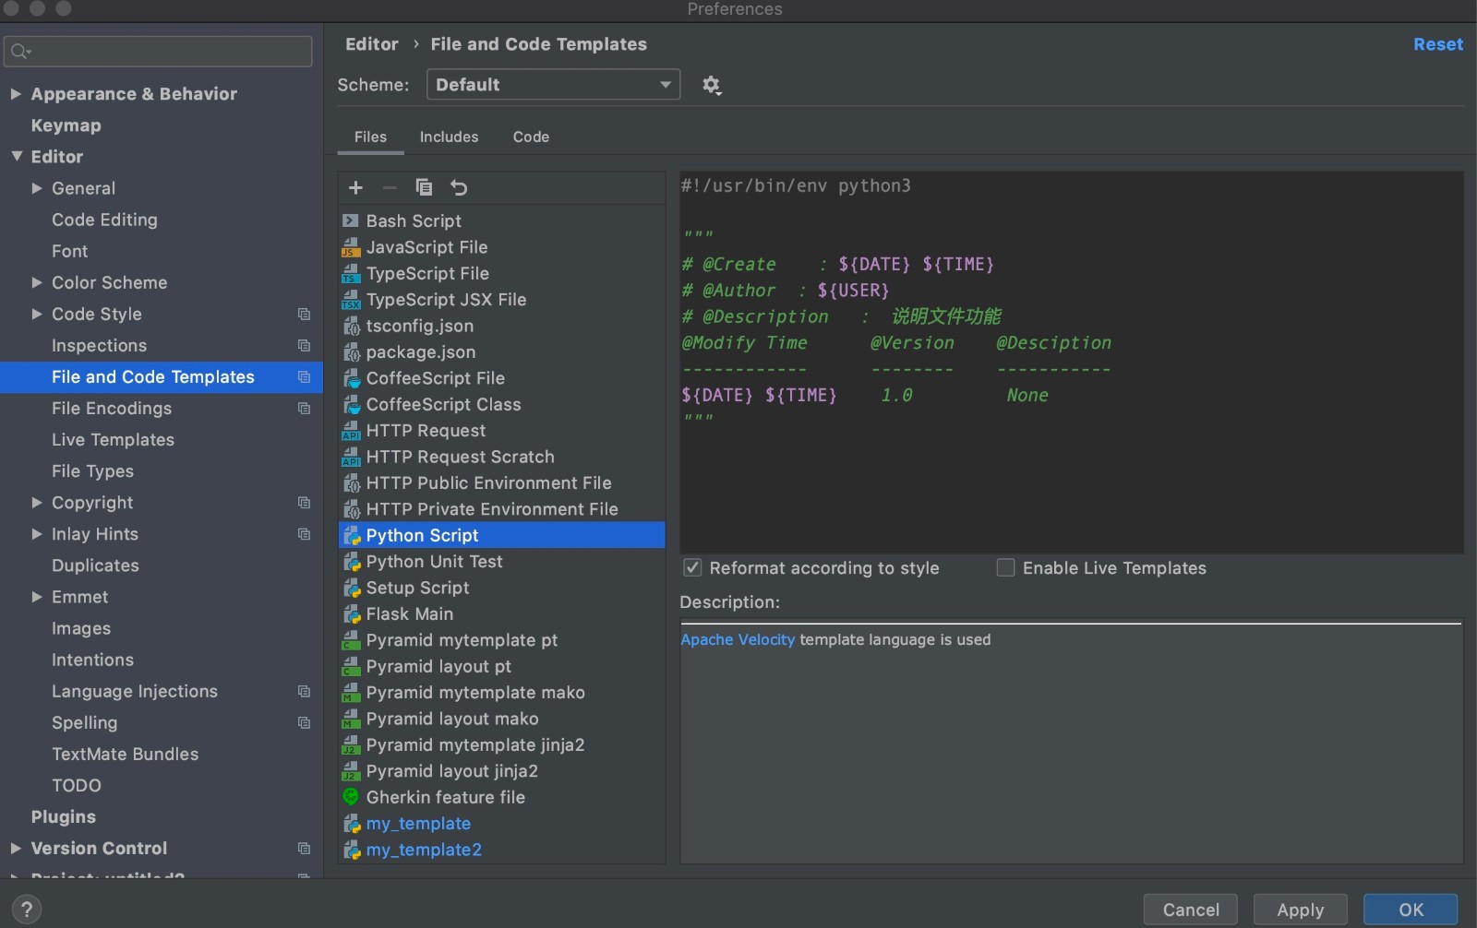Select the Setup Script template
1477x928 pixels.
coord(502,588)
